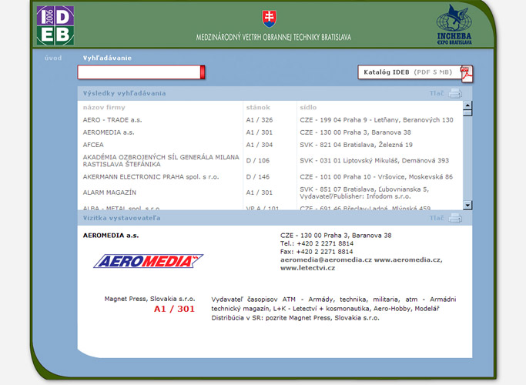
Task: Click the Magnet Press, Slovakia s.r.o. text
Action: tap(149, 299)
